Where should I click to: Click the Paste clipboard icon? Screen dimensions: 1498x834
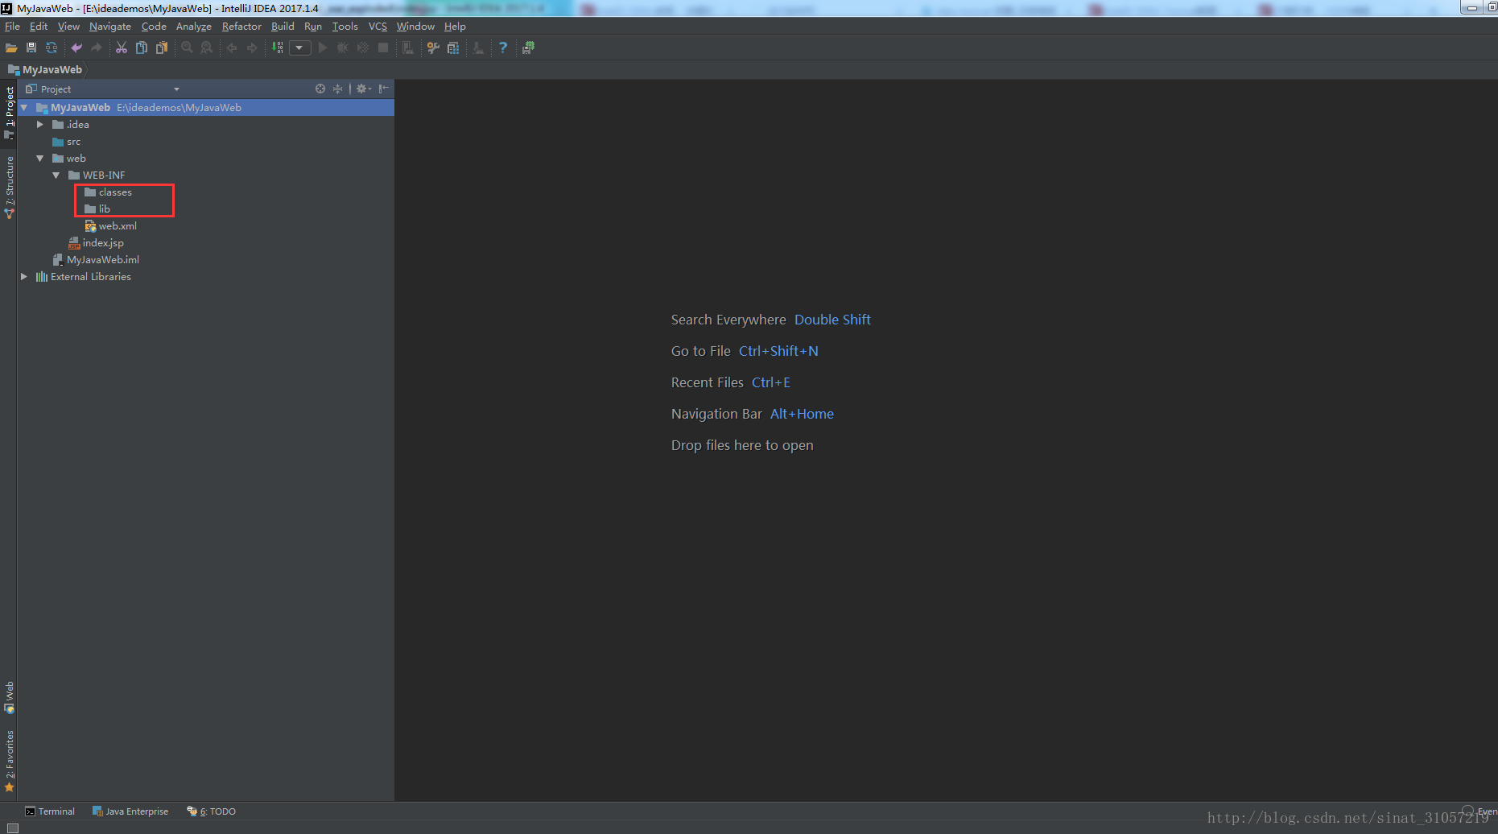(162, 48)
